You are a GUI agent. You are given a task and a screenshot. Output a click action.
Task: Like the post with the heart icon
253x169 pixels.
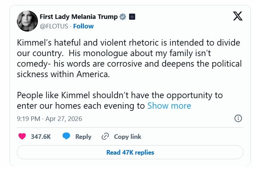click(22, 137)
